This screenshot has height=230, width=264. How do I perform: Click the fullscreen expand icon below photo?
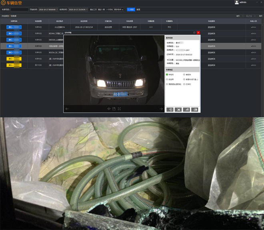click(119, 109)
